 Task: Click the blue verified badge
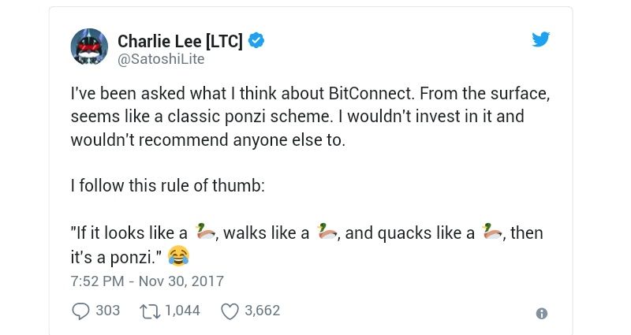(256, 40)
